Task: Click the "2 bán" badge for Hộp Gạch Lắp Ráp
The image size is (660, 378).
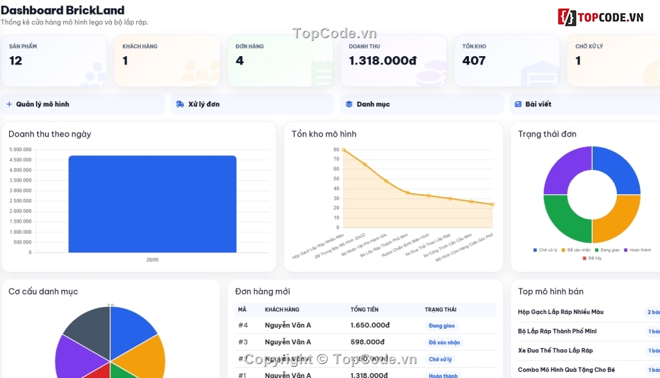Action: tap(653, 312)
